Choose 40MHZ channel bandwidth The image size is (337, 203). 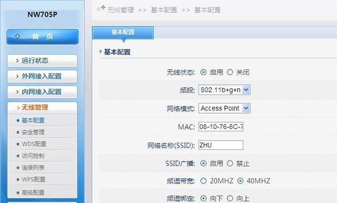coord(240,181)
